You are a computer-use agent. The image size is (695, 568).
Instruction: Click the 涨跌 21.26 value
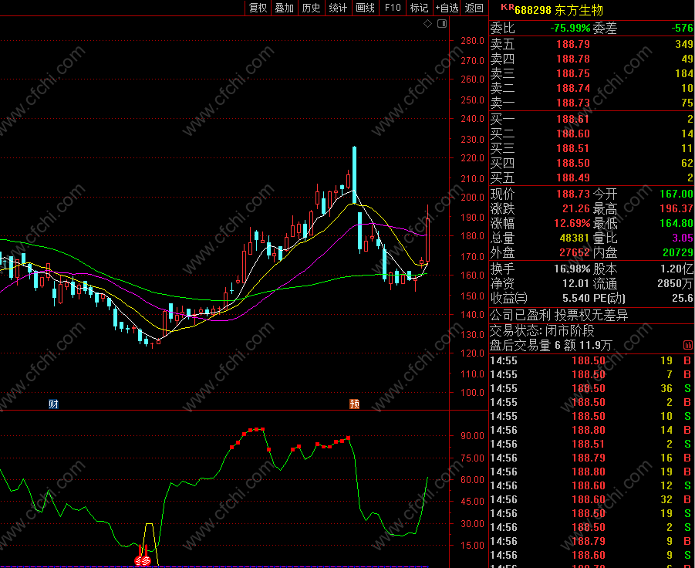pyautogui.click(x=576, y=208)
